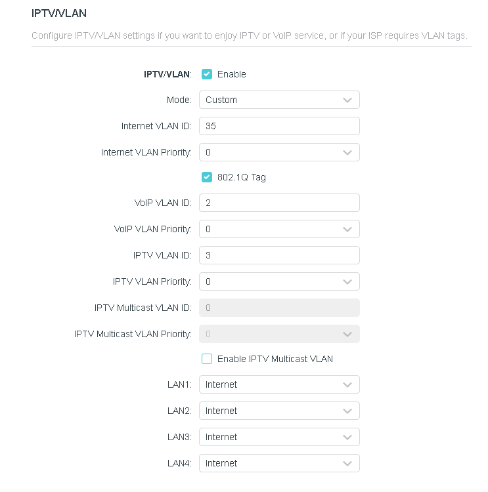Focus the IPTV VLAN ID field

(279, 255)
